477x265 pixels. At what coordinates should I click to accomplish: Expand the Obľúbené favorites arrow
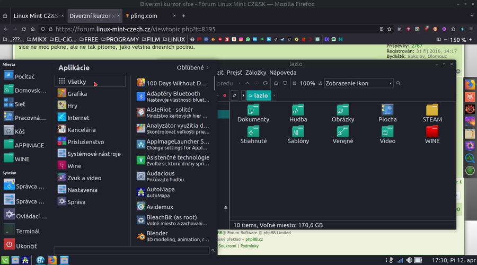(x=207, y=68)
